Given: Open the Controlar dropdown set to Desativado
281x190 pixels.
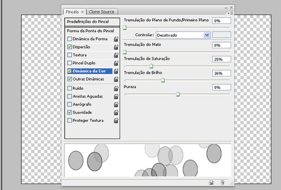Looking at the screenshot, I should [183, 35].
